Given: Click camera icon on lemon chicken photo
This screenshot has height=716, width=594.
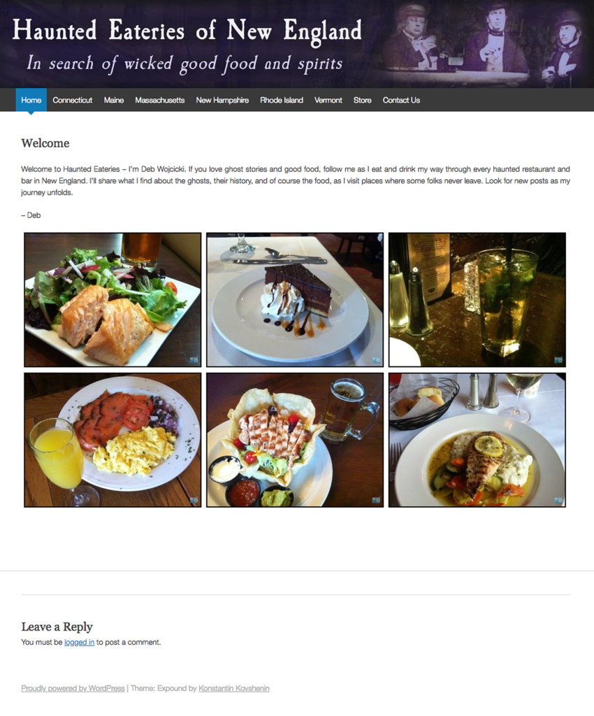Looking at the screenshot, I should [558, 501].
